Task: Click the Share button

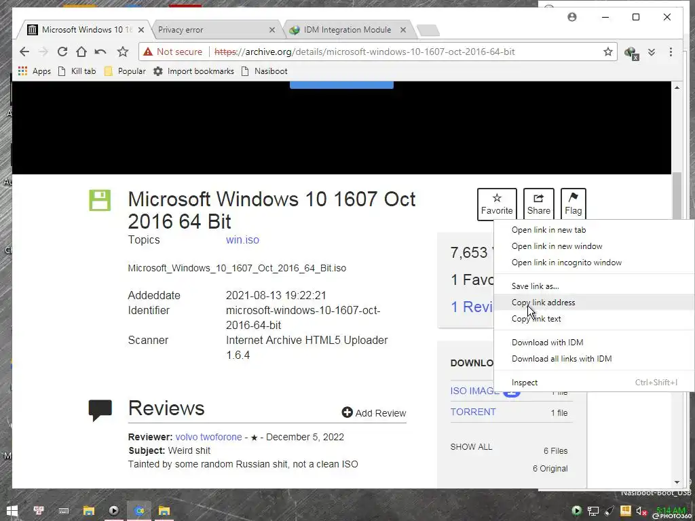Action: pyautogui.click(x=538, y=204)
